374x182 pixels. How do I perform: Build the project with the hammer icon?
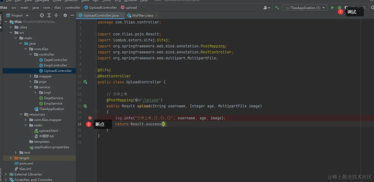click(x=277, y=8)
